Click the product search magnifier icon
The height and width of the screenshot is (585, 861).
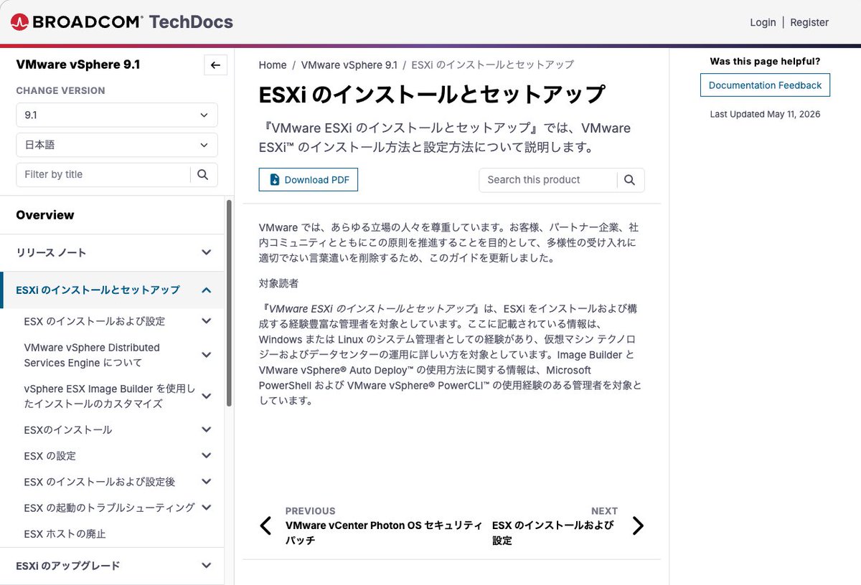click(x=629, y=180)
